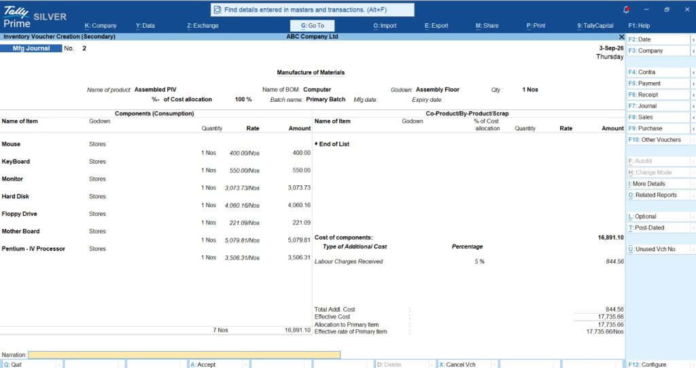Click the 3,073.73/Nos Monitor rate
This screenshot has height=368, width=696.
(242, 188)
